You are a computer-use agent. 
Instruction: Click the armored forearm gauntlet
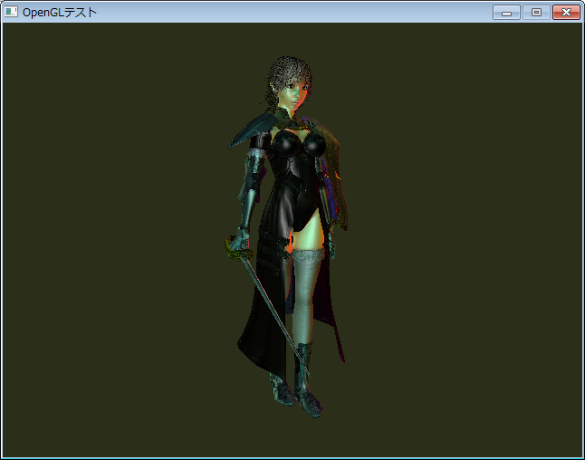tap(251, 179)
